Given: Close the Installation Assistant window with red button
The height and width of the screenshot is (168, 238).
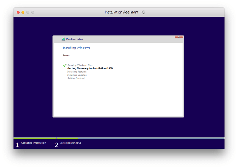Looking at the screenshot, I should click(x=18, y=12).
